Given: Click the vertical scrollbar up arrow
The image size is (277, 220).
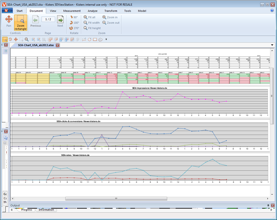Looking at the screenshot, I should click(x=272, y=51).
